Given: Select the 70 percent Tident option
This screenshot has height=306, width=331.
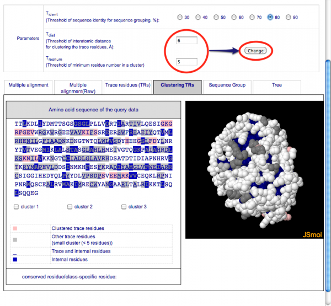Looking at the screenshot, I should tap(252, 17).
